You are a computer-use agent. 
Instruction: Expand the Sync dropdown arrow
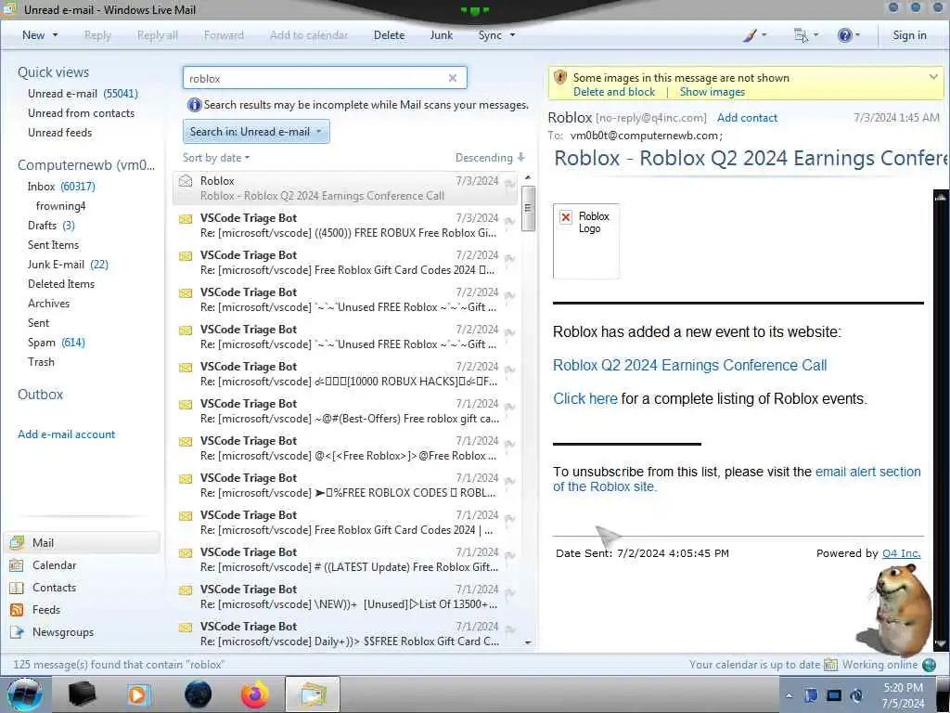pos(512,35)
